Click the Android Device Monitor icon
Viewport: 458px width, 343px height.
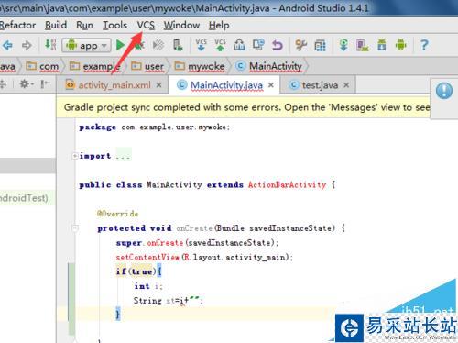pyautogui.click(x=401, y=45)
